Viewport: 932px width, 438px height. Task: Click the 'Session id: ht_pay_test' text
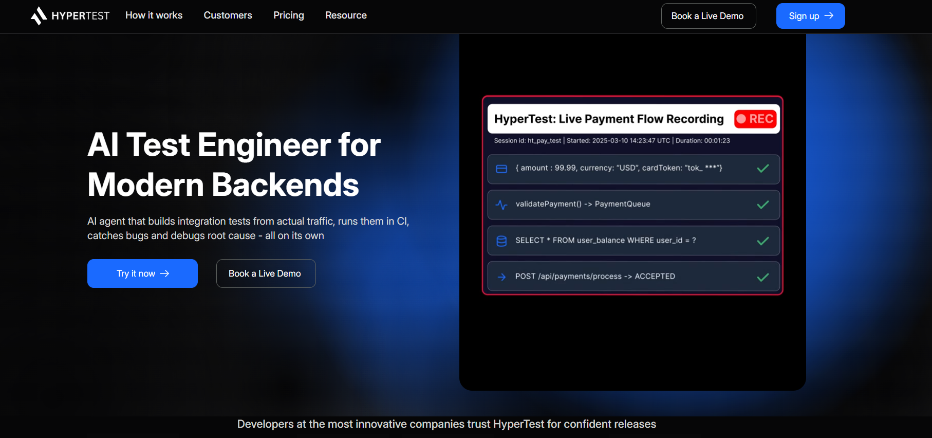tap(528, 140)
